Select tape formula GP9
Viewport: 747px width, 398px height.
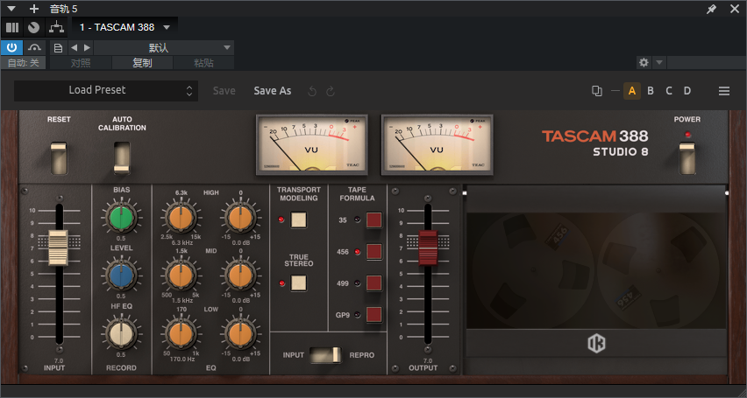374,315
